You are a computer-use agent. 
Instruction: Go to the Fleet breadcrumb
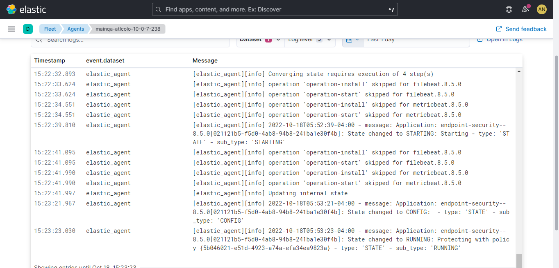point(50,29)
